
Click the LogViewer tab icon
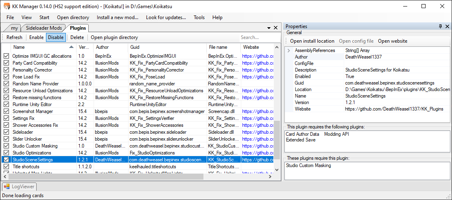tap(7, 187)
